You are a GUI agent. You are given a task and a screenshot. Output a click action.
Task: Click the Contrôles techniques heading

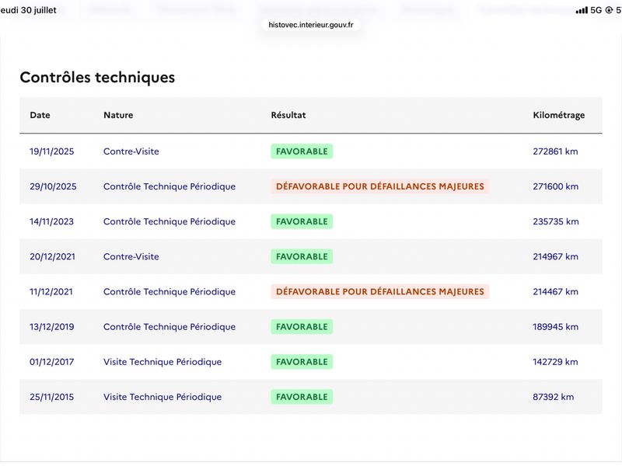tap(97, 77)
